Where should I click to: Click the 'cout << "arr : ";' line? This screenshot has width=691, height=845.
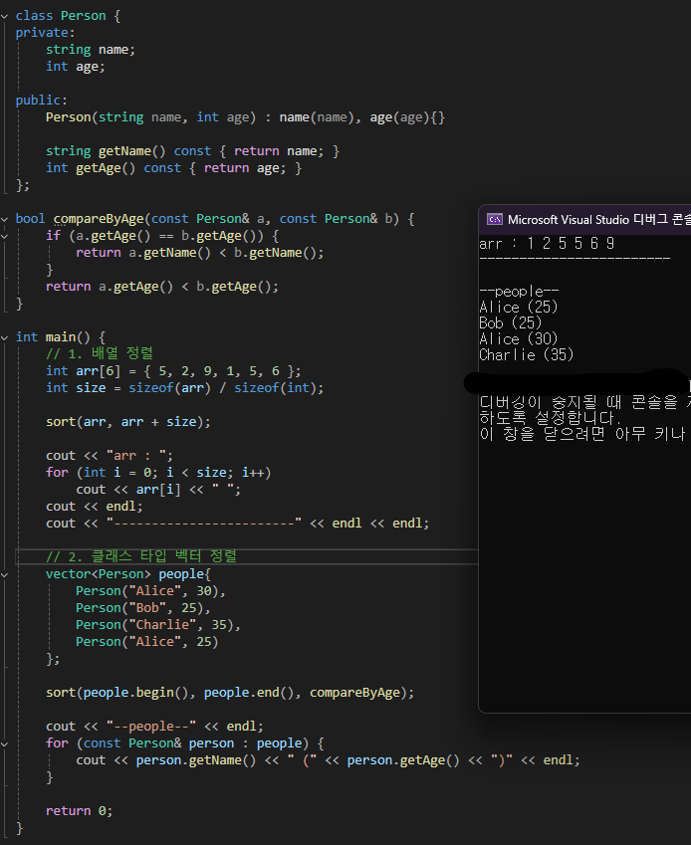click(110, 456)
